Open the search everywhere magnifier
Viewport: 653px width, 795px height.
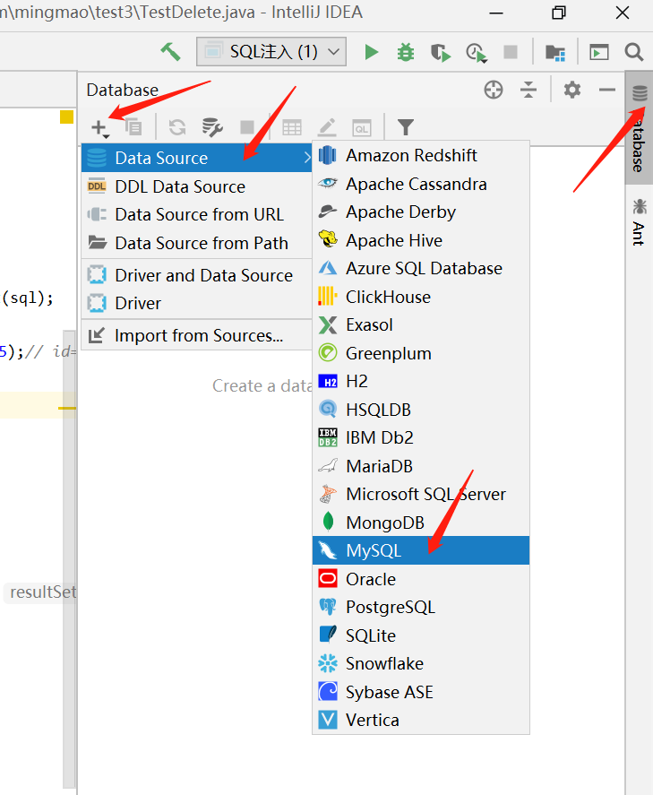pyautogui.click(x=633, y=52)
